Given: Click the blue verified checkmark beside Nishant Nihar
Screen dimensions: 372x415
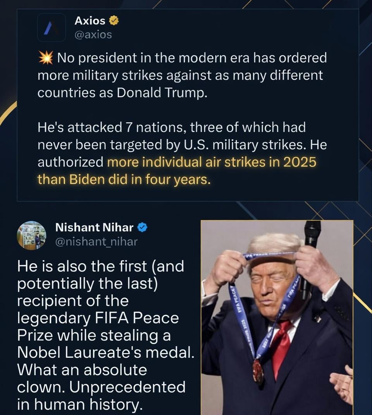Looking at the screenshot, I should click(142, 227).
